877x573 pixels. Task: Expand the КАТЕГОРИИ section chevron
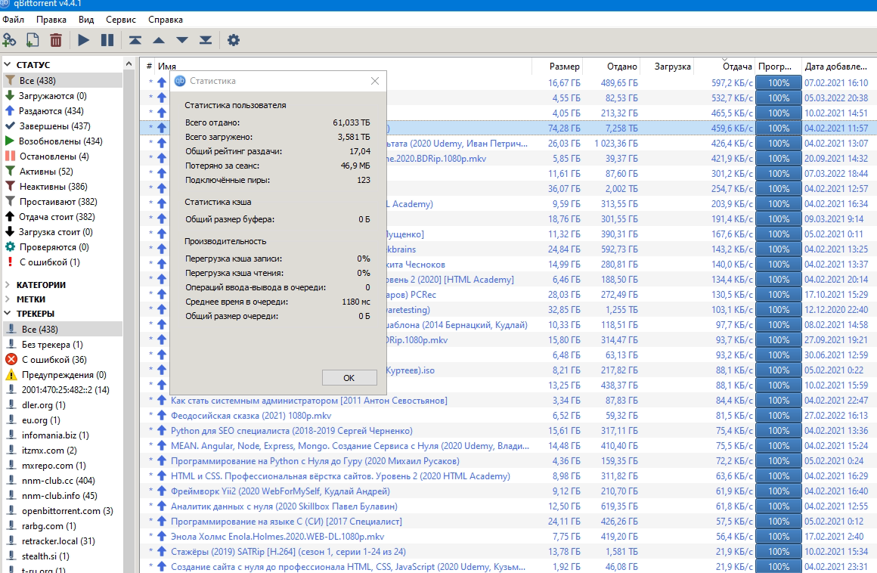click(x=8, y=284)
